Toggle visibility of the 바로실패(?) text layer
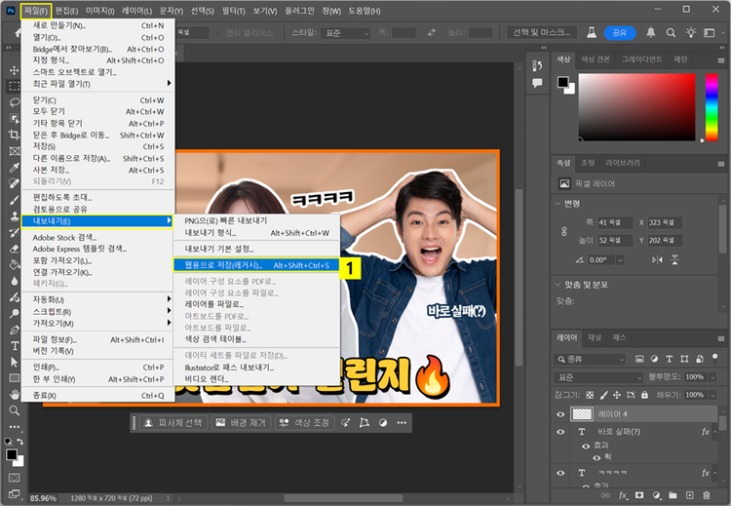The width and height of the screenshot is (731, 506). 560,430
